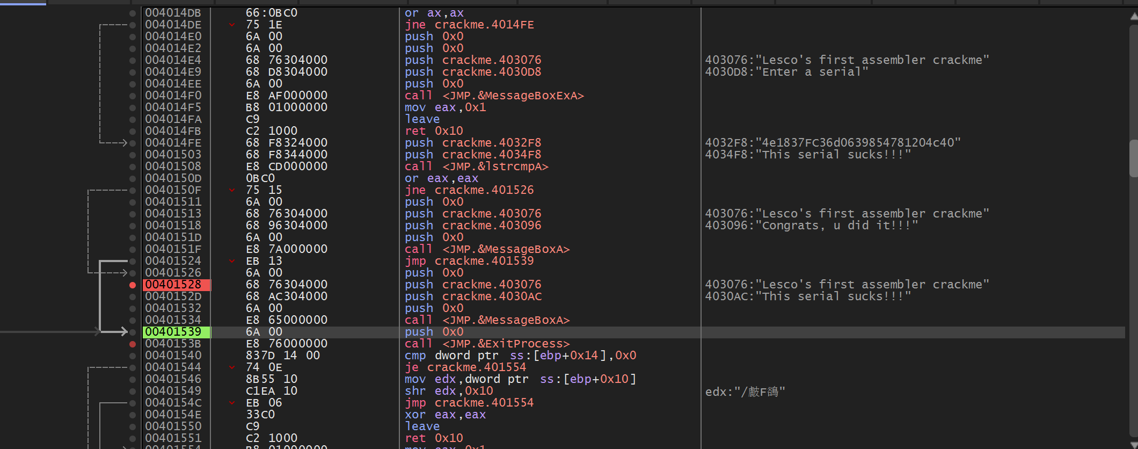Image resolution: width=1138 pixels, height=449 pixels.
Task: Select the call to lstrcmpA instruction
Action: (x=476, y=166)
